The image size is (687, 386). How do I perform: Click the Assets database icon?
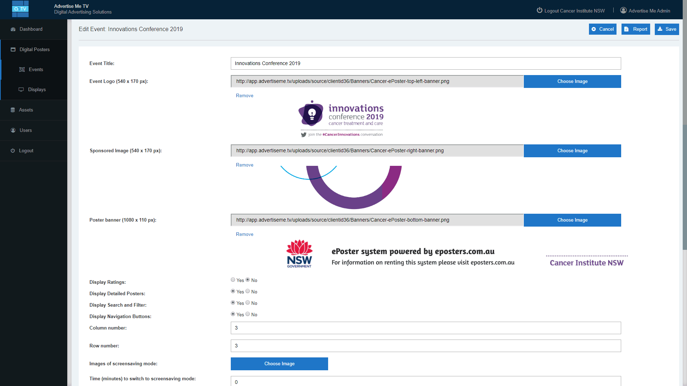(13, 110)
